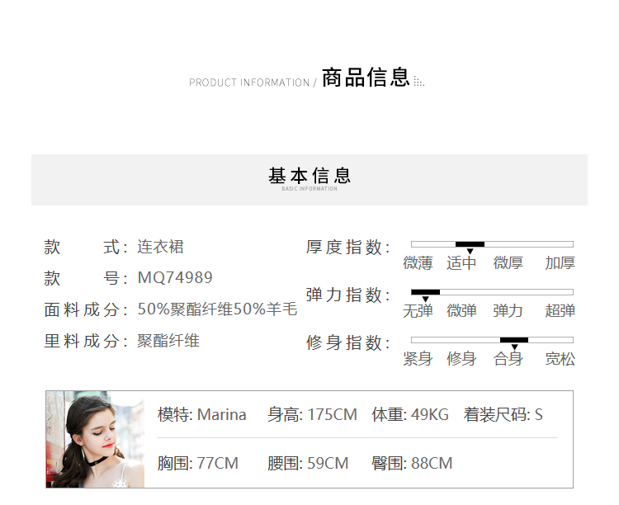The width and height of the screenshot is (619, 505).
Task: Click the 着装尺码: S text
Action: pyautogui.click(x=503, y=414)
